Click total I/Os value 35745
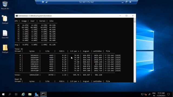173x97 pixels. point(51,75)
